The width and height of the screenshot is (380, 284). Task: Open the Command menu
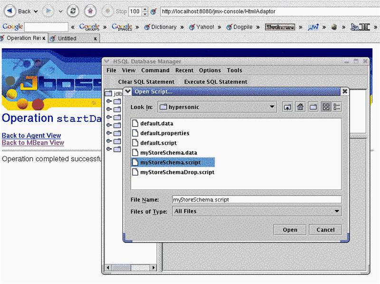(x=155, y=70)
